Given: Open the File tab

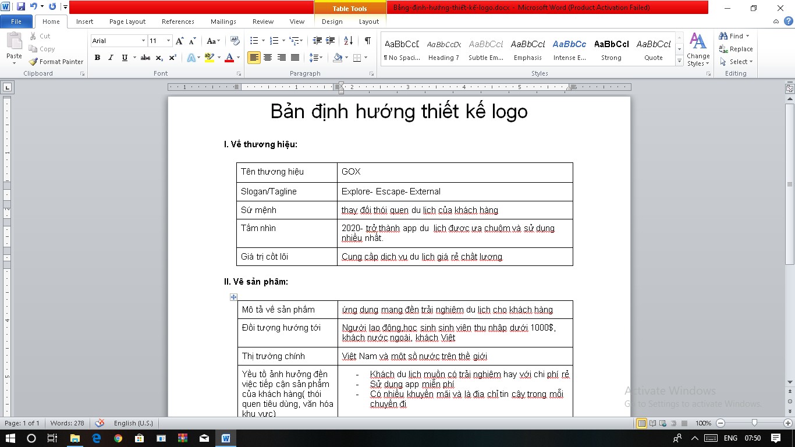Looking at the screenshot, I should [x=16, y=22].
